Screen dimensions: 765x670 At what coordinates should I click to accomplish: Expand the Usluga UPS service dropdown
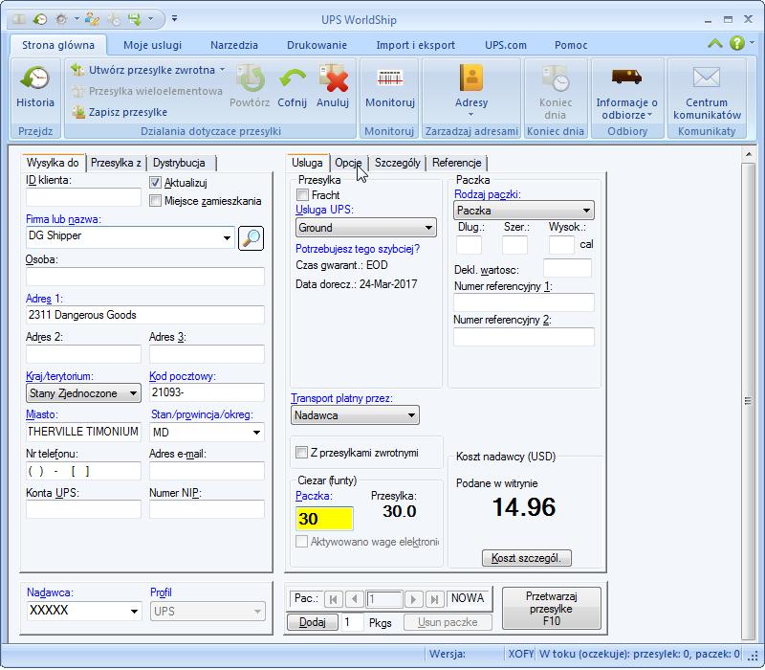[x=428, y=228]
